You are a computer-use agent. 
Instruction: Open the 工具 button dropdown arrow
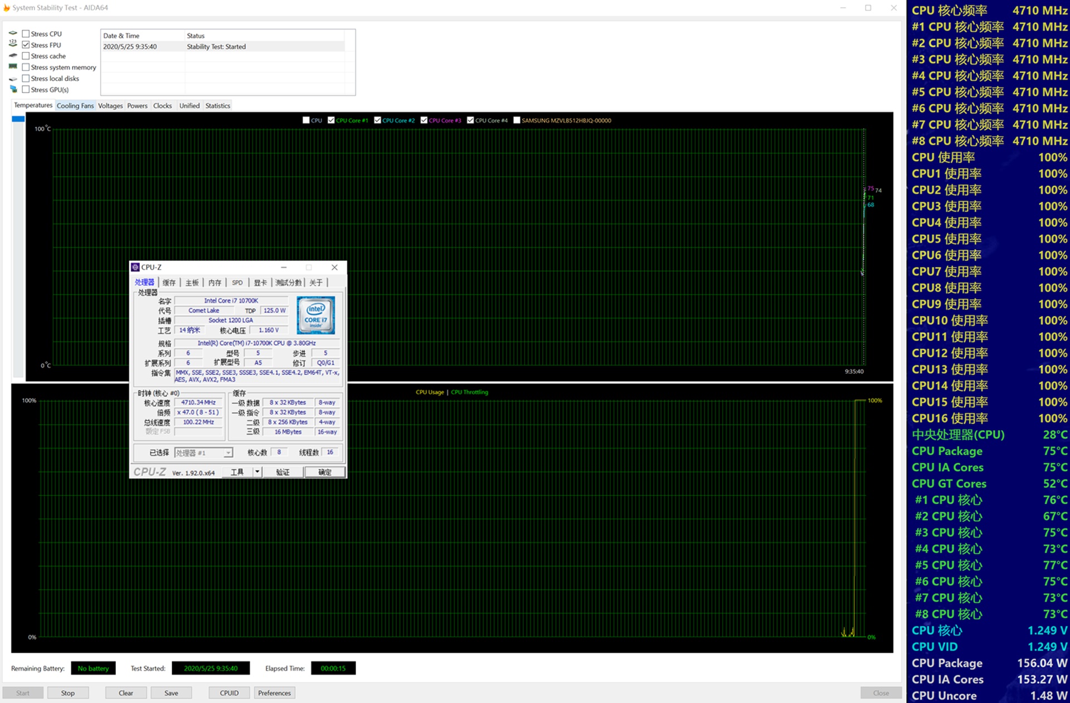pyautogui.click(x=257, y=472)
